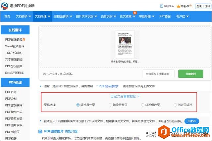Click the flag badge beside PDF在线翻译
The width and height of the screenshot is (212, 141).
click(x=24, y=39)
